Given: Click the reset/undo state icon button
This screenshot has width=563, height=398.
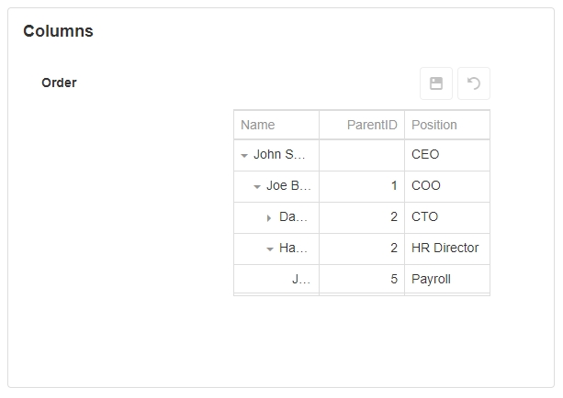Looking at the screenshot, I should click(474, 83).
